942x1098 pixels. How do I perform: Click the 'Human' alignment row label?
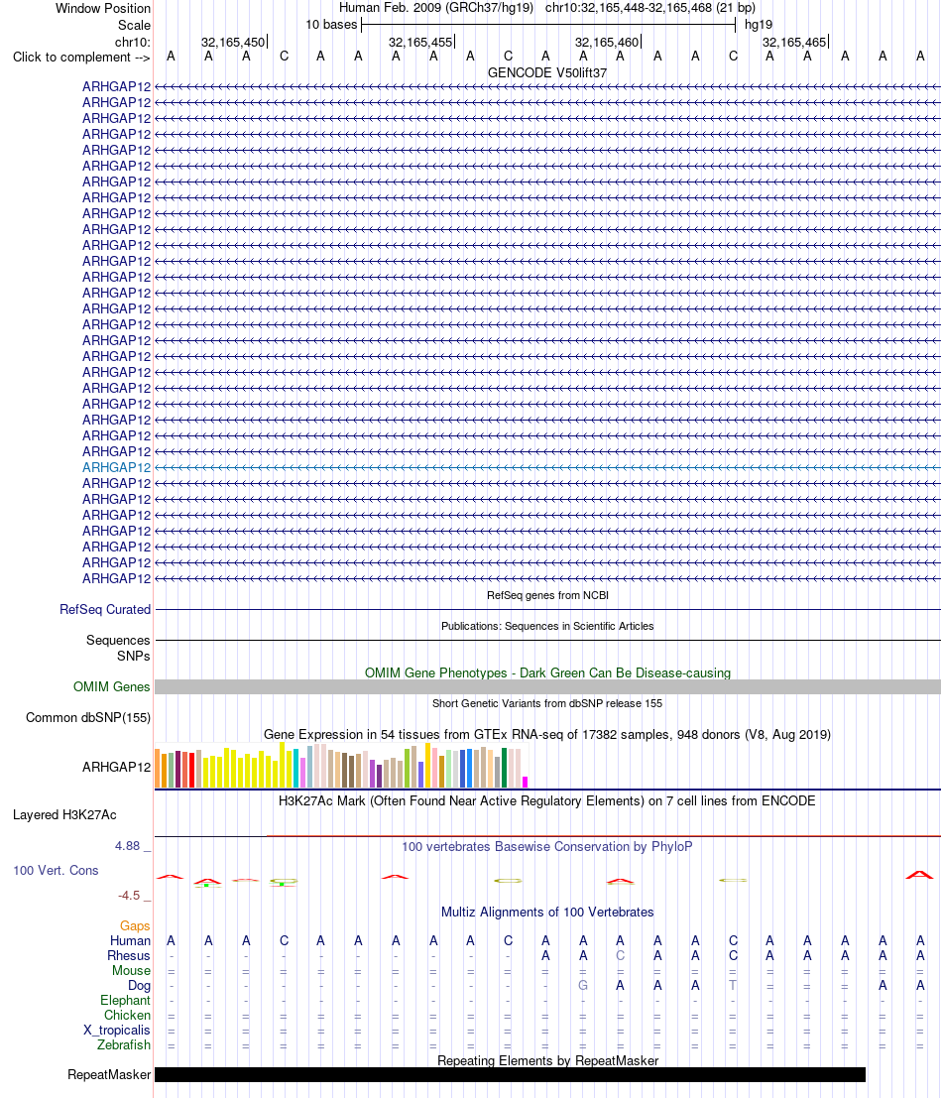pos(130,940)
